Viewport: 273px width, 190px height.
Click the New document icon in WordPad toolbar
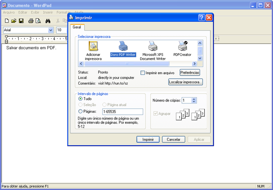(x=7, y=21)
